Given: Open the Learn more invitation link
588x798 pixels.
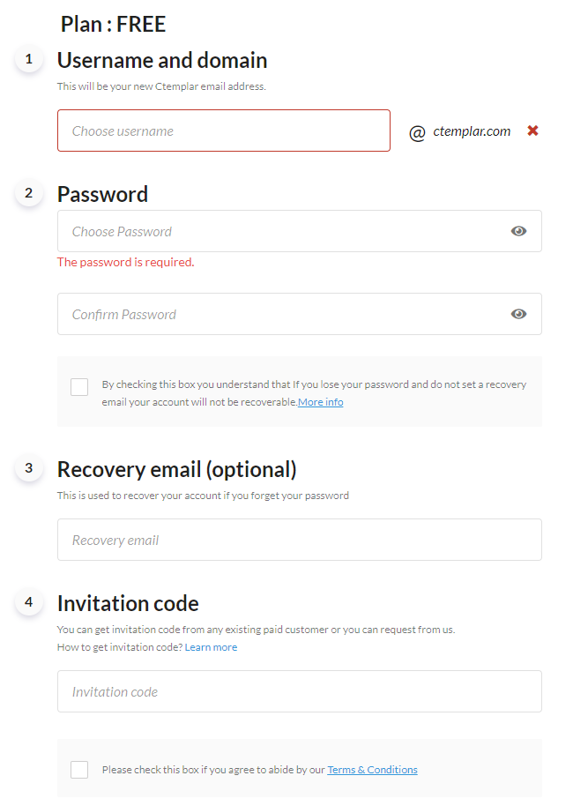Looking at the screenshot, I should point(211,647).
